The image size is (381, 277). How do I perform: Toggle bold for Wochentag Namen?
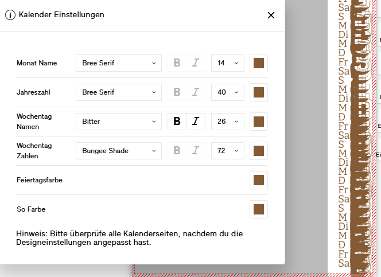[177, 122]
